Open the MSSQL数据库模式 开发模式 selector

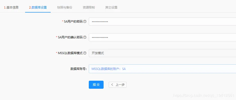click(163, 53)
